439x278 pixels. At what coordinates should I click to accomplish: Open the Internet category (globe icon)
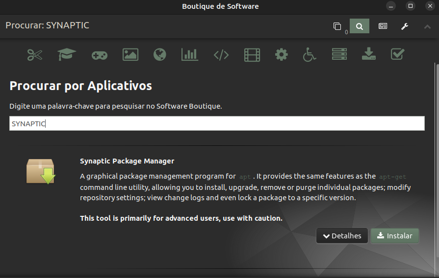click(x=160, y=54)
